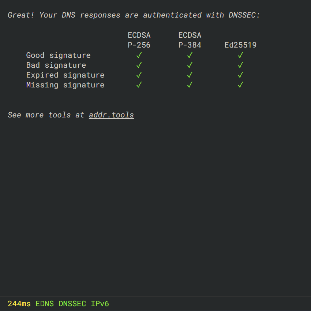Click Good signature Ed25519 checkmark
The height and width of the screenshot is (311, 311).
pos(240,55)
